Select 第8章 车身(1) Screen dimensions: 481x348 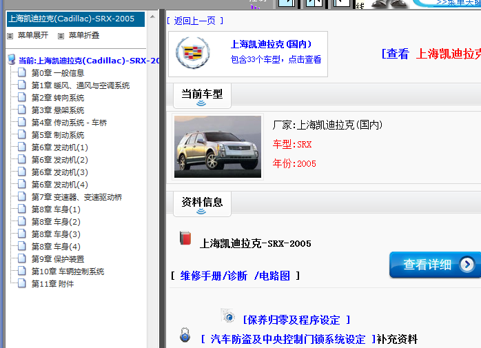pos(56,209)
